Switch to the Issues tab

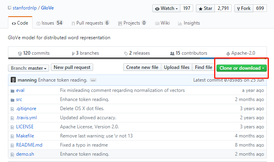(50, 23)
